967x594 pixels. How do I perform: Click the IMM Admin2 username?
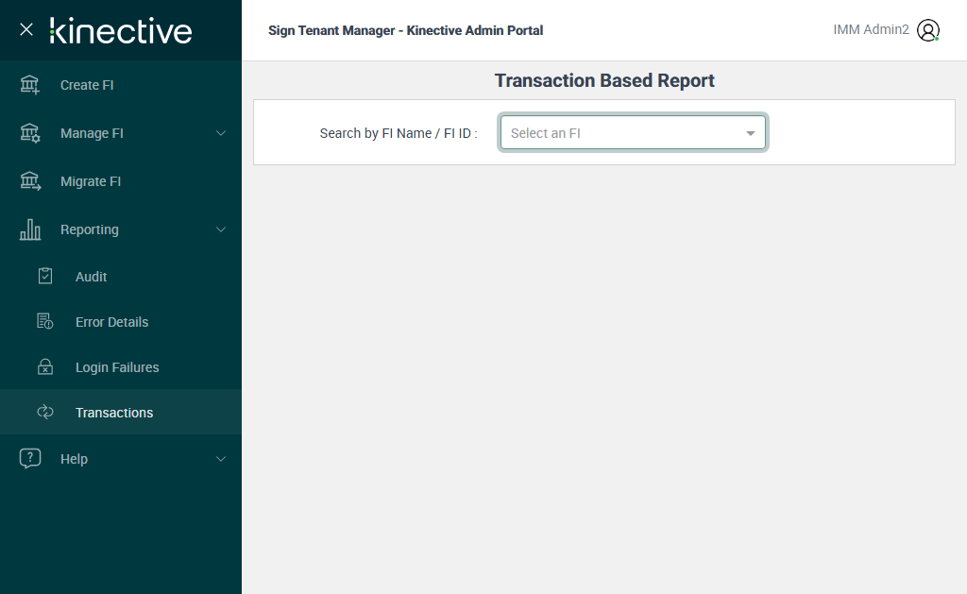coord(871,29)
